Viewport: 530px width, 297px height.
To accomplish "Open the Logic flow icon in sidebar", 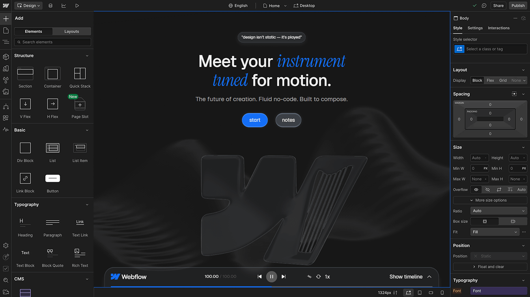I will click(6, 106).
